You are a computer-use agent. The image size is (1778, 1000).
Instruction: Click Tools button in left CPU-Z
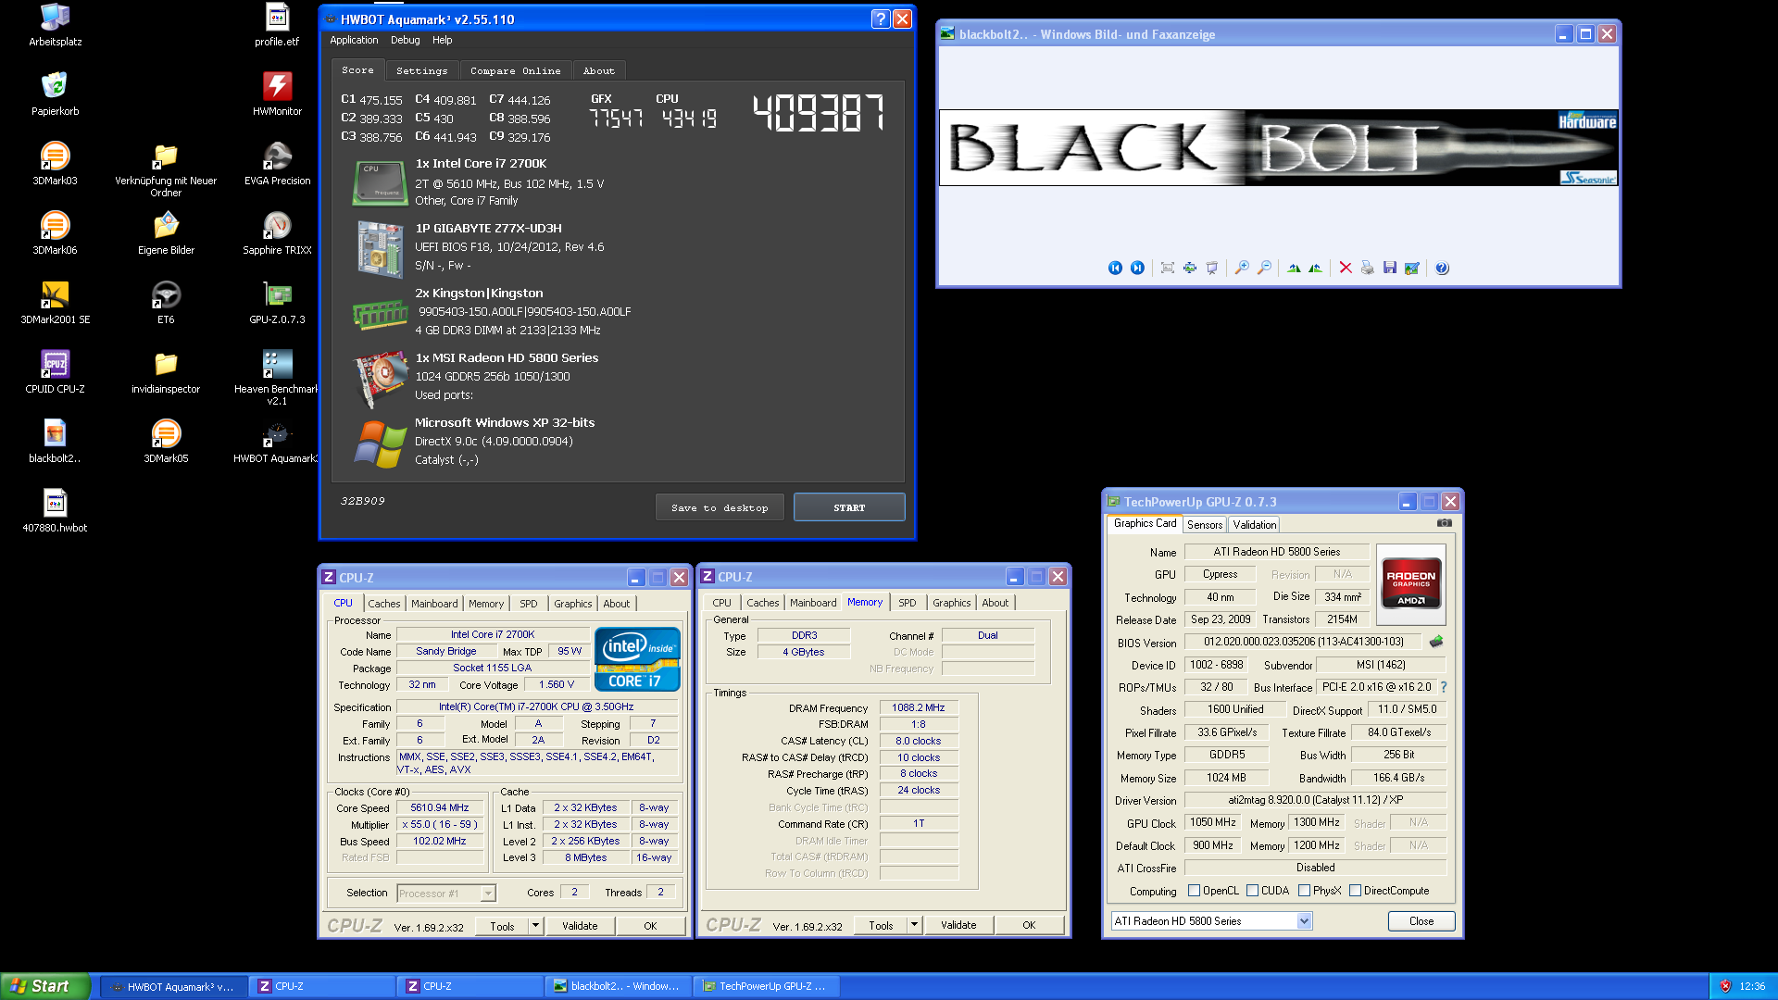coord(503,926)
